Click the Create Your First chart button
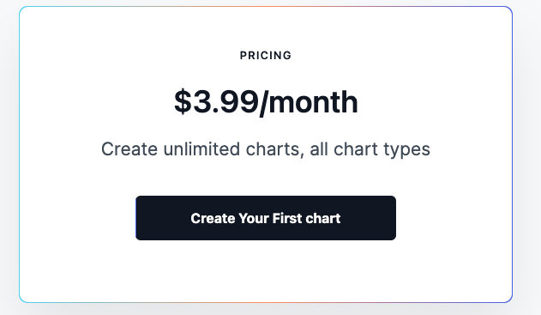Image resolution: width=541 pixels, height=315 pixels. (266, 218)
